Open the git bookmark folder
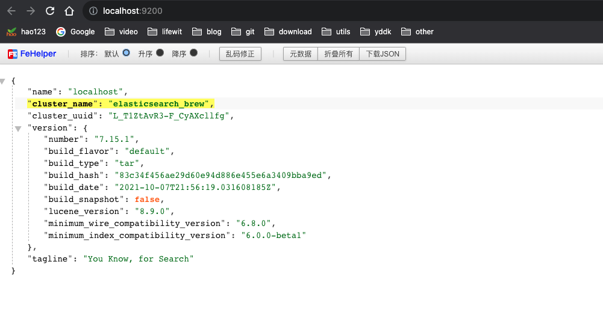 coord(243,32)
